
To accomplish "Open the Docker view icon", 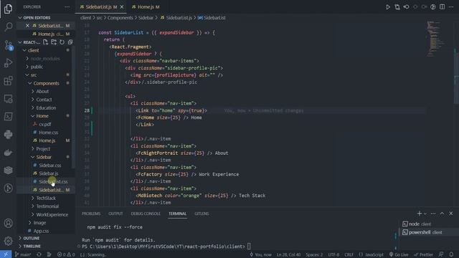I will click(8, 152).
